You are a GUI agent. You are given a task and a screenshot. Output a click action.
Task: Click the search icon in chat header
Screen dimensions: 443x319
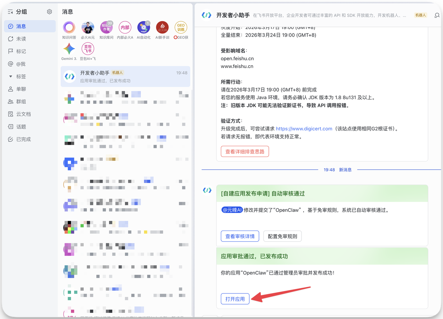click(437, 15)
